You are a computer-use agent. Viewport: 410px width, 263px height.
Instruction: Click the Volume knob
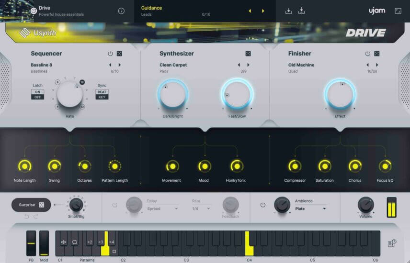coord(365,205)
